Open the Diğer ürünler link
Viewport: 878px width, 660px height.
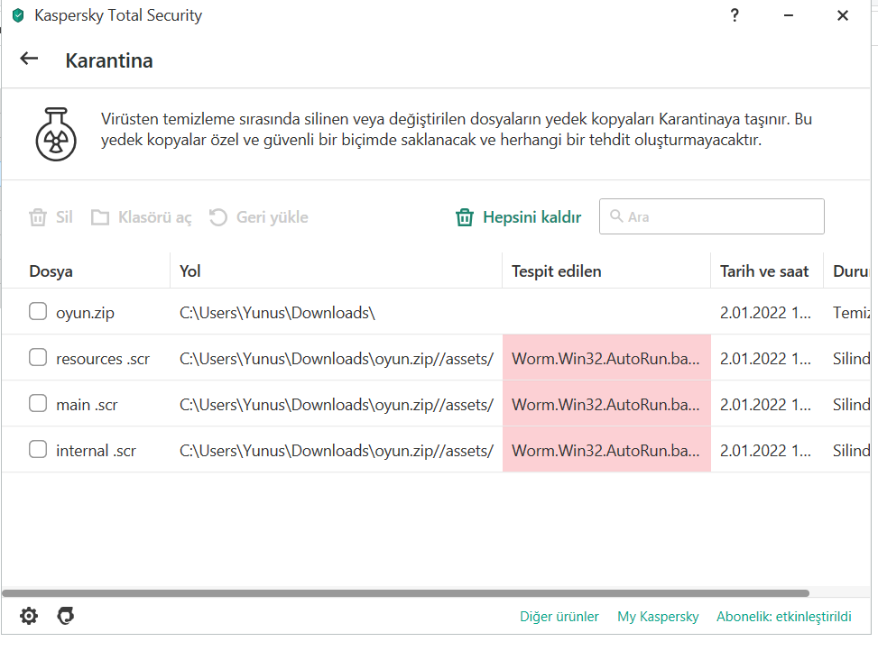click(x=559, y=617)
